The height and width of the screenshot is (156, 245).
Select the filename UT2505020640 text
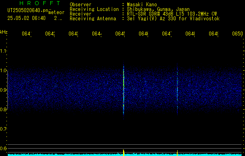point(28,11)
